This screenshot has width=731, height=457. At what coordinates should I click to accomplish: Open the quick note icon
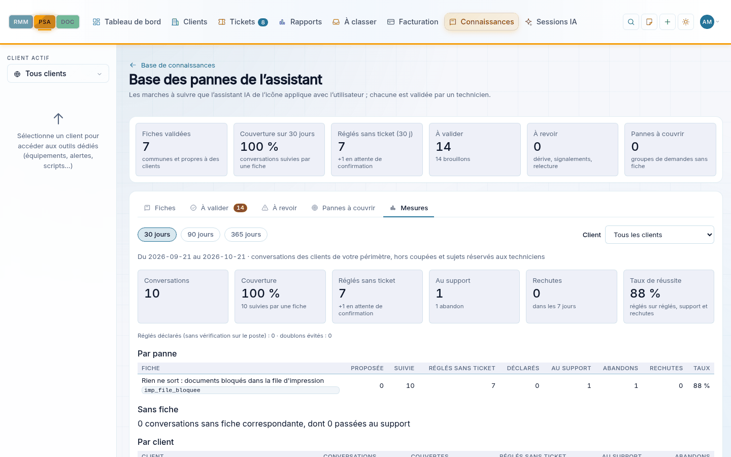(x=649, y=22)
